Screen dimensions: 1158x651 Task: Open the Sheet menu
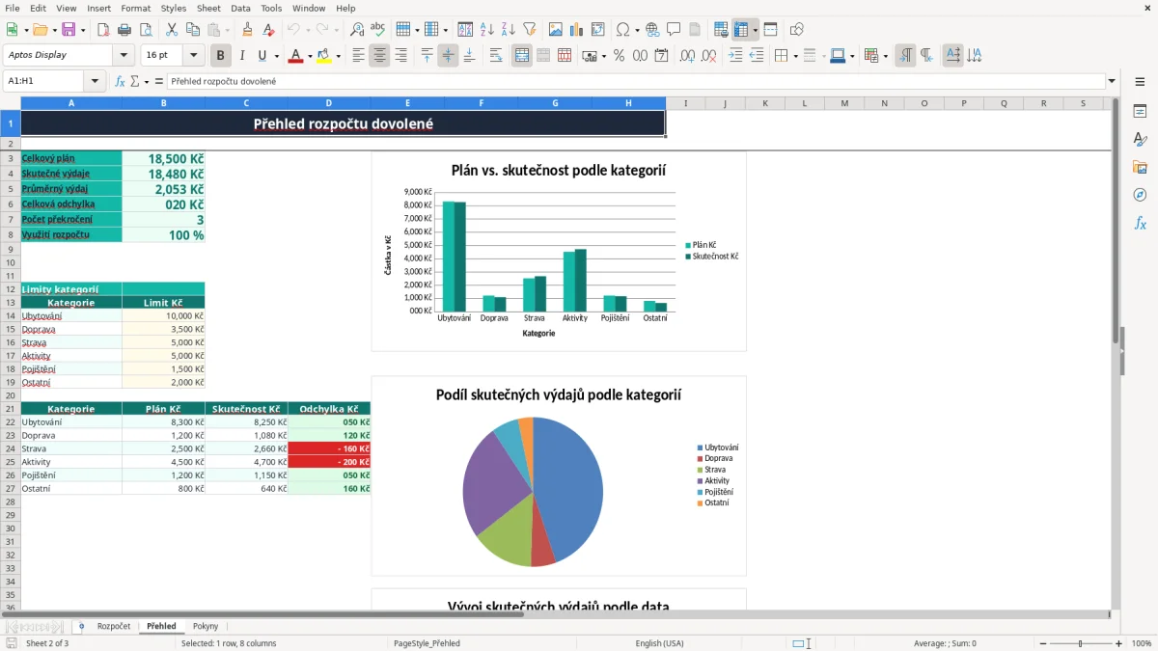[x=208, y=8]
